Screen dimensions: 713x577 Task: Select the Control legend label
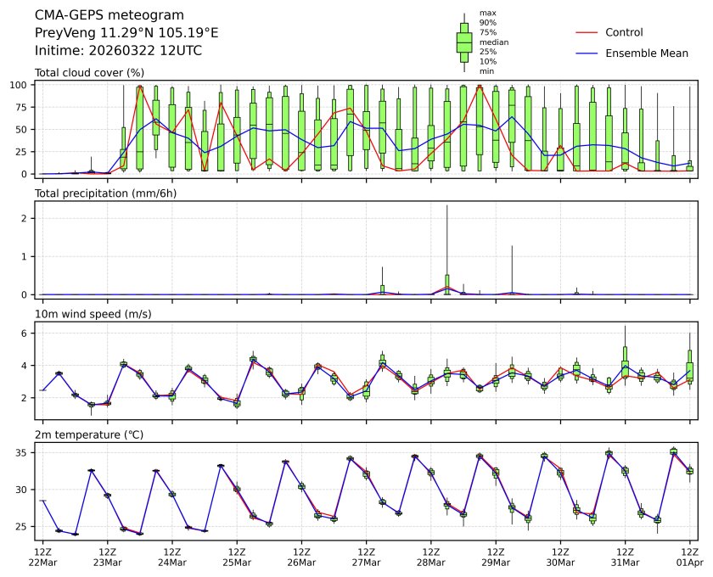pyautogui.click(x=624, y=32)
